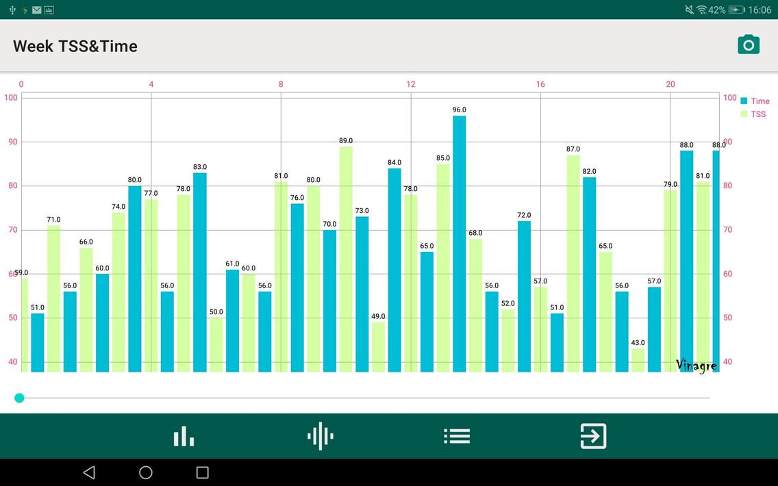The image size is (778, 486).
Task: Select the 72.0 Time bar
Action: pyautogui.click(x=524, y=296)
